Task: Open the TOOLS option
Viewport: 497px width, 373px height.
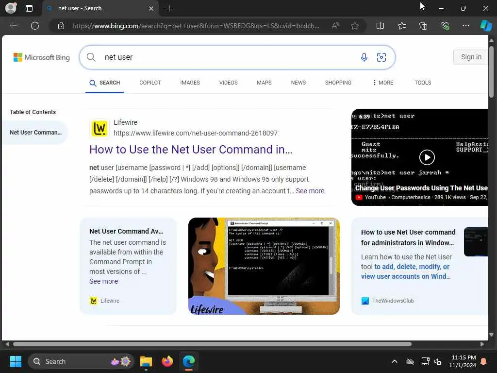Action: [x=423, y=83]
